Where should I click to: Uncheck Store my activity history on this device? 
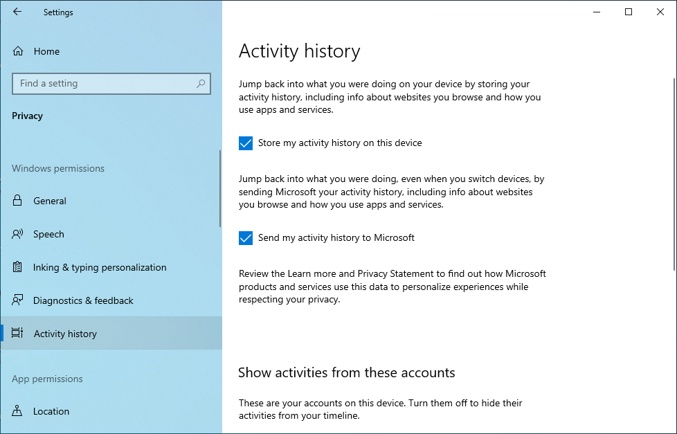[246, 143]
